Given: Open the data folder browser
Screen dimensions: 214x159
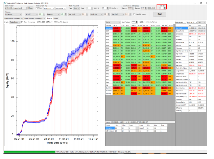Looking at the screenshot, I should [x=30, y=7].
